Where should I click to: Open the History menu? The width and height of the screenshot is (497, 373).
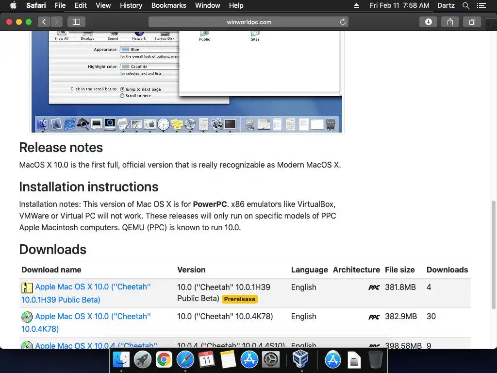131,5
